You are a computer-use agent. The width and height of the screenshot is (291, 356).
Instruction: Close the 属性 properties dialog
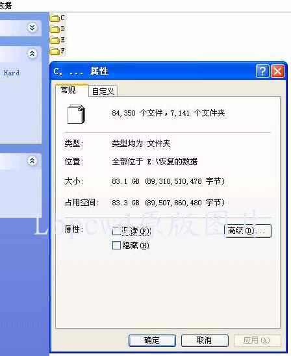(x=277, y=71)
